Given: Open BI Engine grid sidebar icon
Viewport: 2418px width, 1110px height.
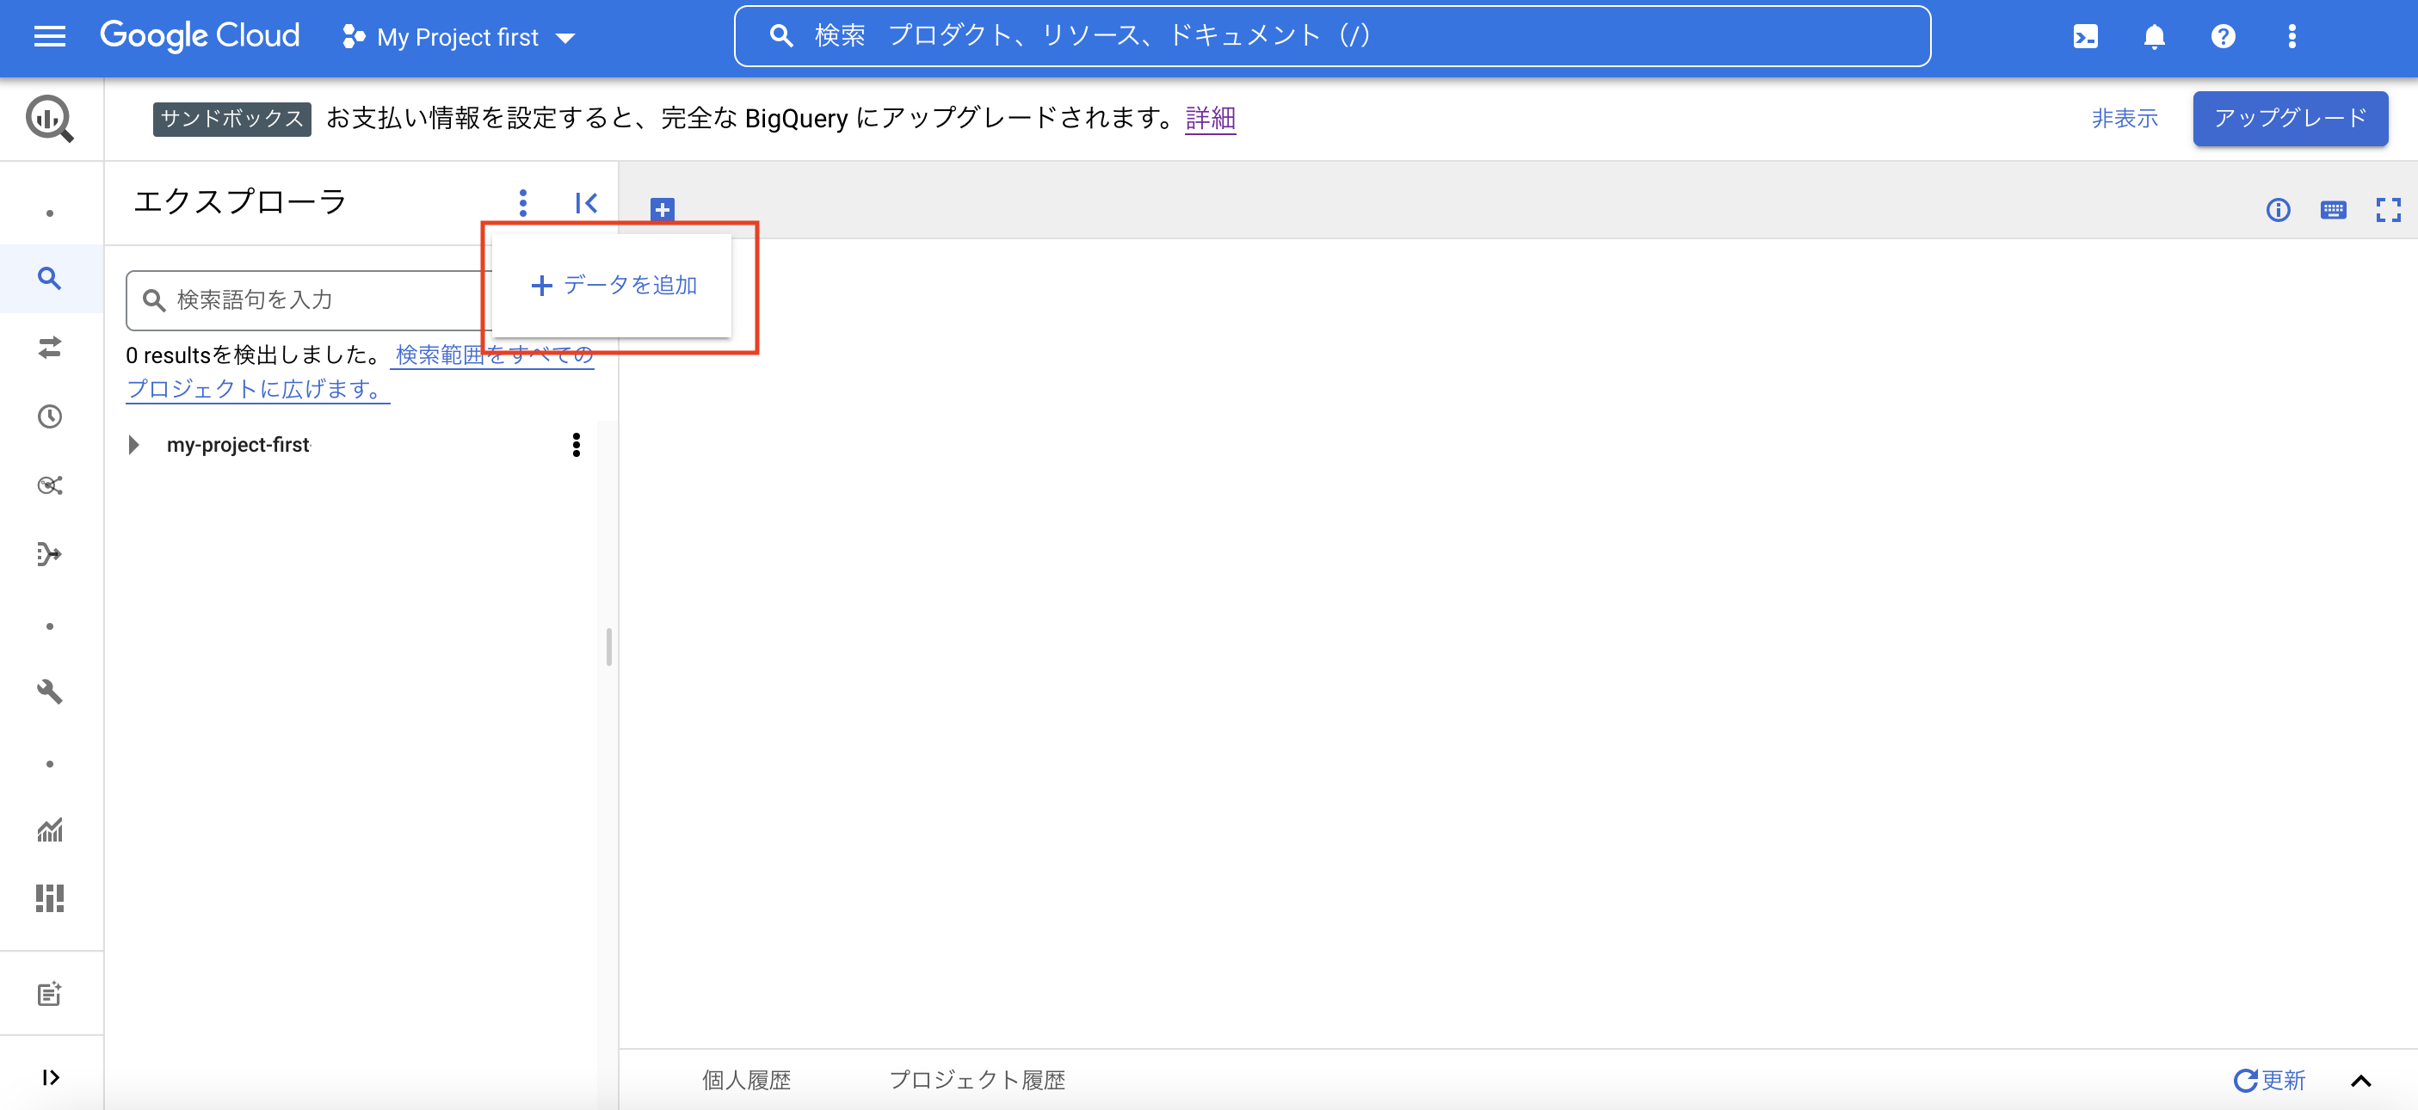Looking at the screenshot, I should tap(50, 899).
